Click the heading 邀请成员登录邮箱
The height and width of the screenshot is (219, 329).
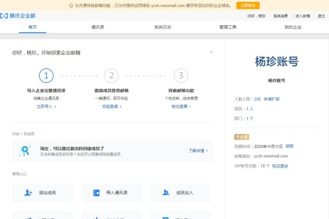coord(111,90)
